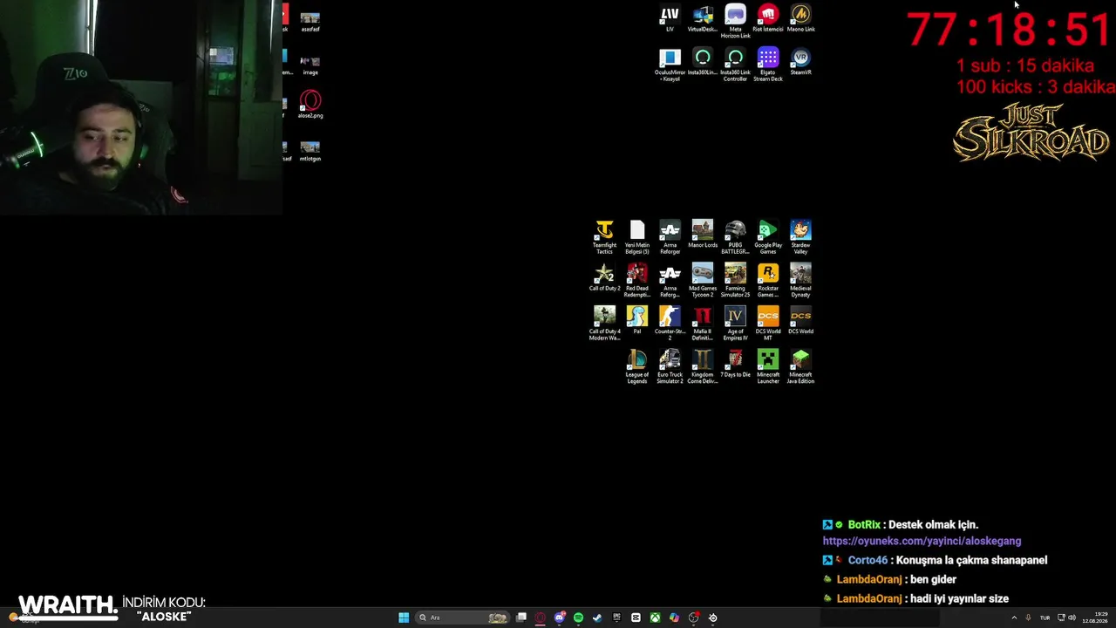Open Google Play Games shortcut

pyautogui.click(x=768, y=237)
